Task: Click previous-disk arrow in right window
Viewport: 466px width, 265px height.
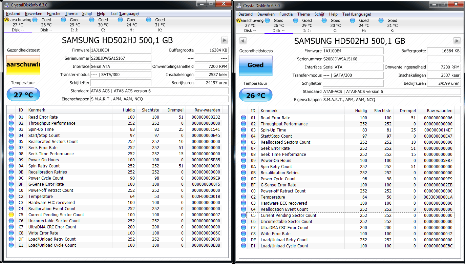Action: click(x=242, y=41)
